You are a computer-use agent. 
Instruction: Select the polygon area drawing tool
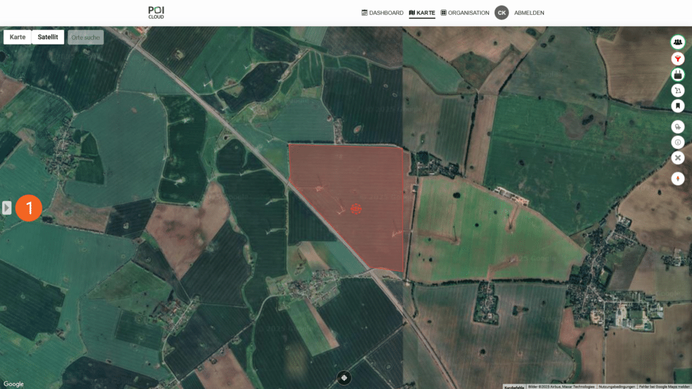[x=678, y=90]
